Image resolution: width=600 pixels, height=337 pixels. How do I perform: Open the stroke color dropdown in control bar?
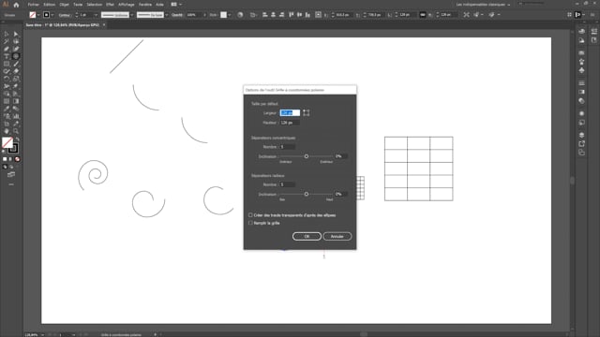(52, 15)
